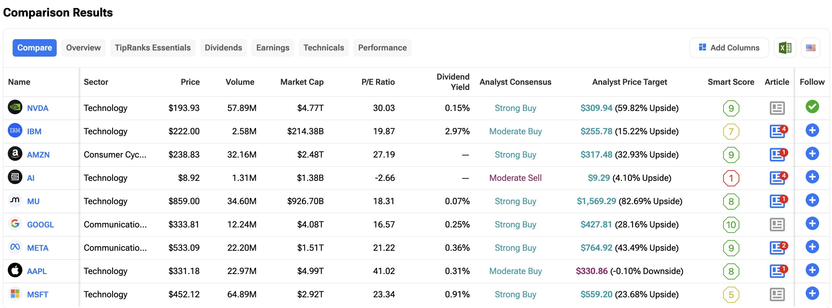
Task: Sort by the Market Cap column header
Action: coord(302,82)
